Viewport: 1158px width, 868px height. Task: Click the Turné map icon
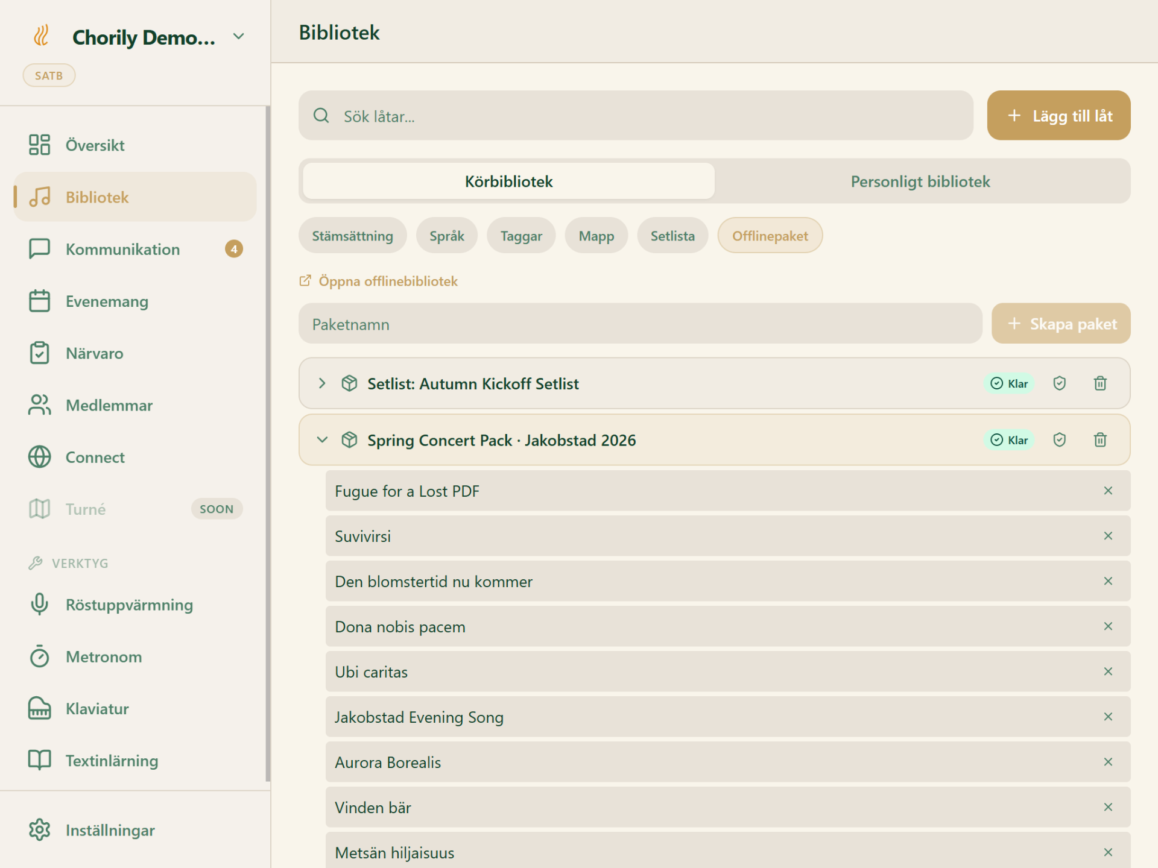(39, 509)
